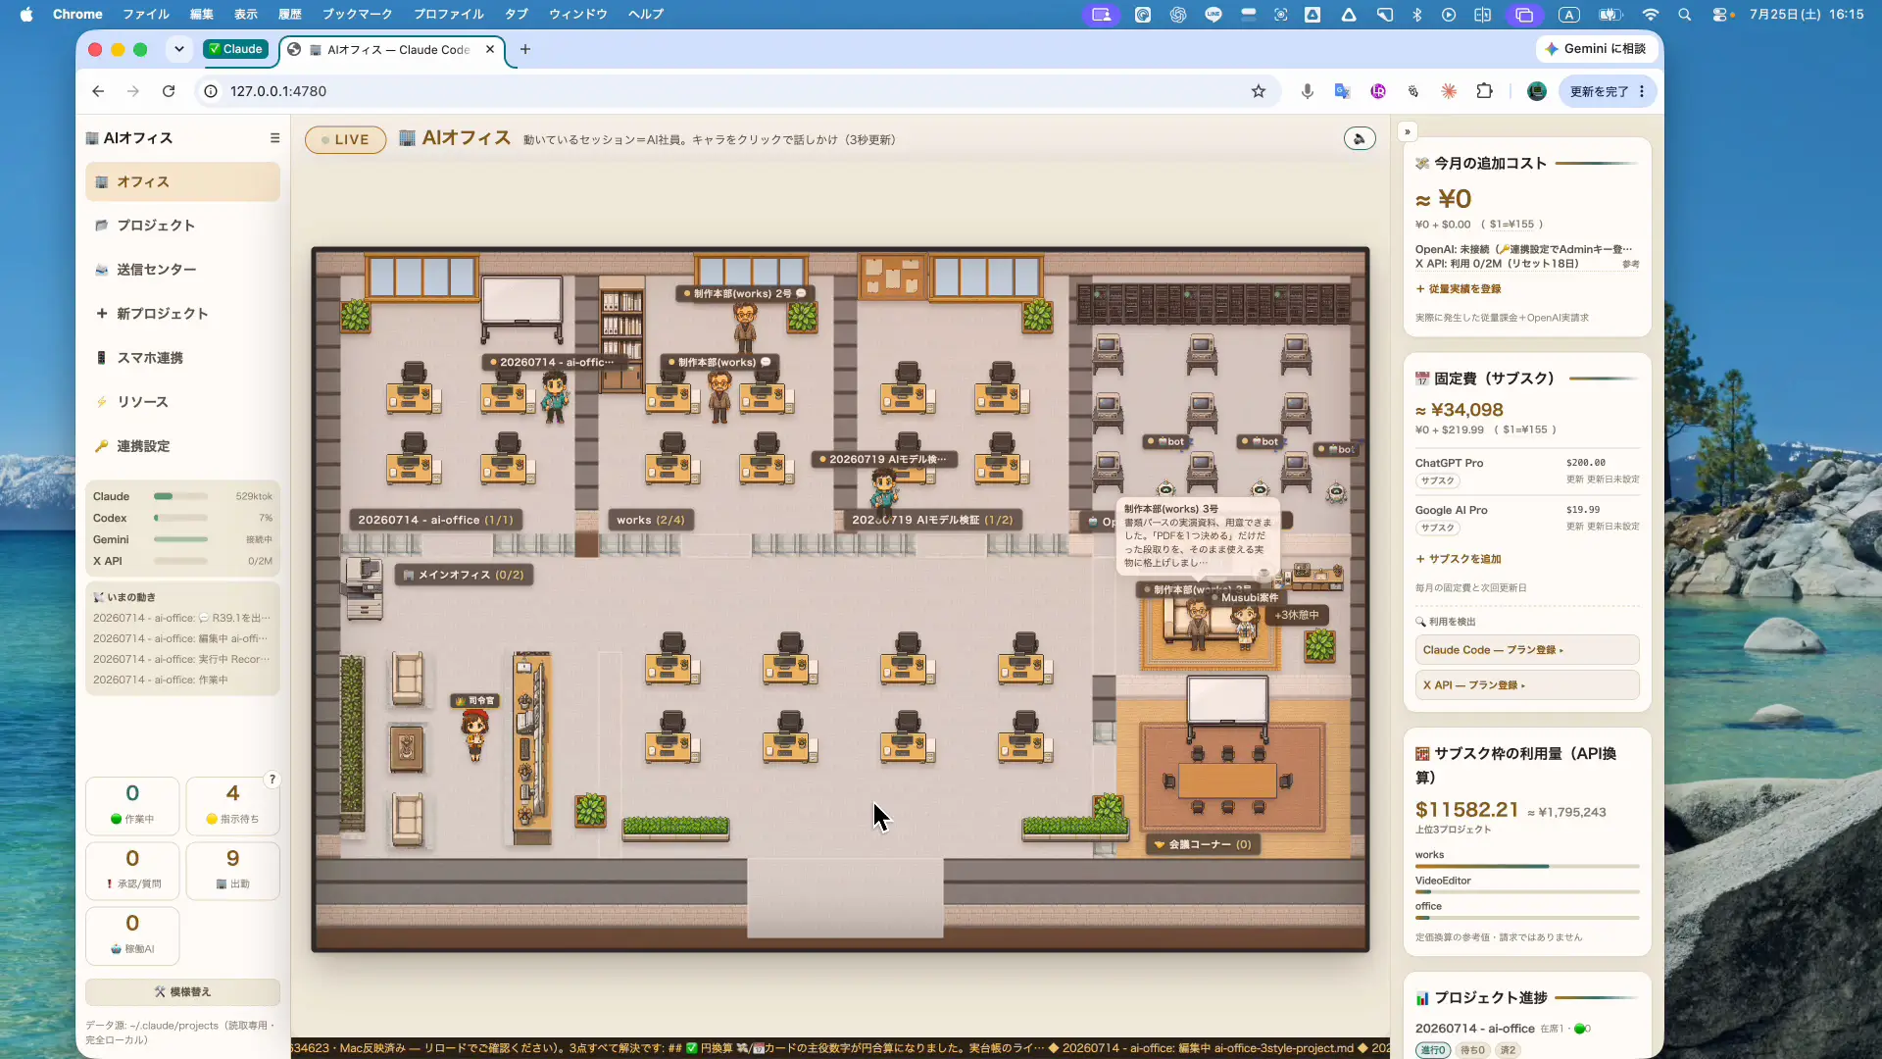
Task: Toggle the LIVE status pill
Action: pyautogui.click(x=345, y=139)
